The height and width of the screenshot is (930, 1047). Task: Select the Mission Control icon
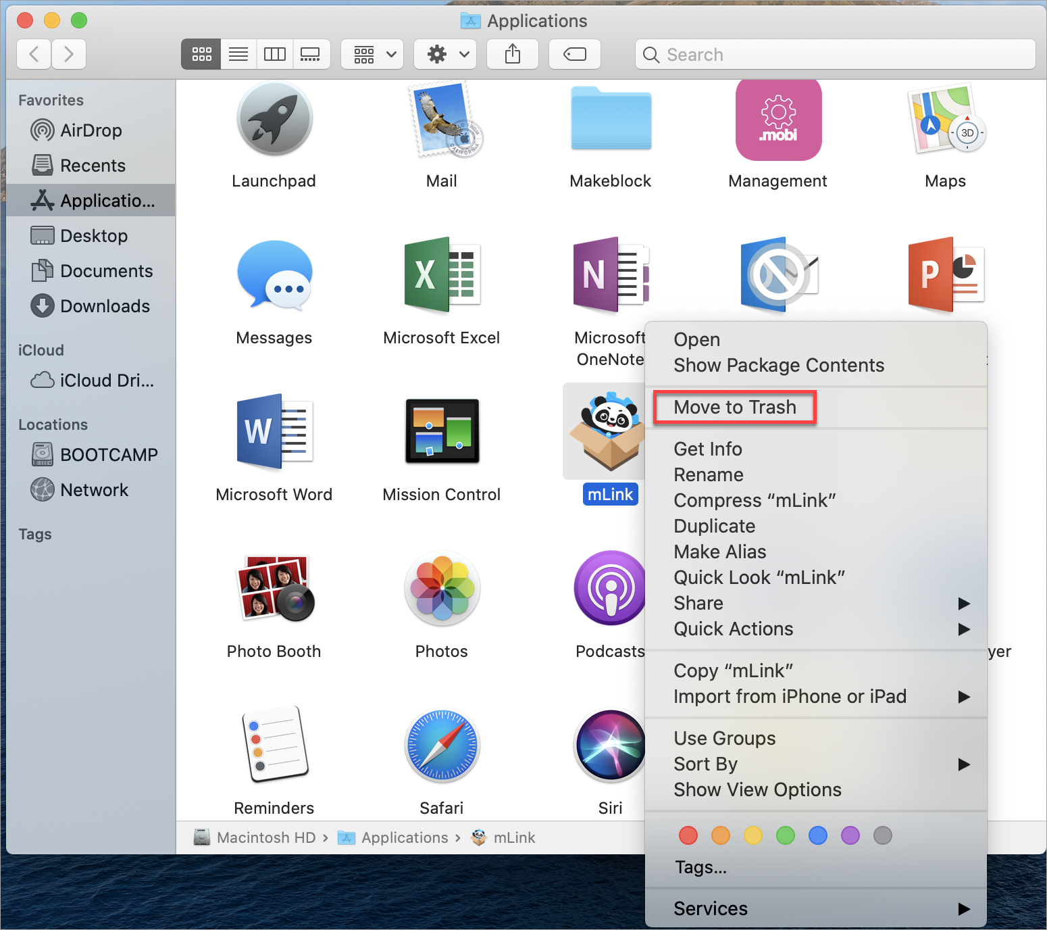pyautogui.click(x=442, y=431)
